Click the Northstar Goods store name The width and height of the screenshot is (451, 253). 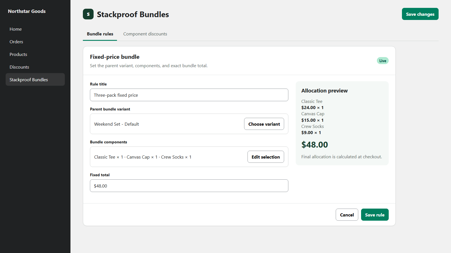coord(27,11)
